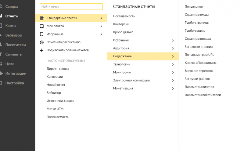The image size is (244, 151).
Task: Click the Интеграции puzzle icon in sidebar
Action: (1, 73)
